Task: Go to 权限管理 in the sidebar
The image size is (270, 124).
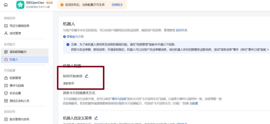Action: pyautogui.click(x=15, y=78)
